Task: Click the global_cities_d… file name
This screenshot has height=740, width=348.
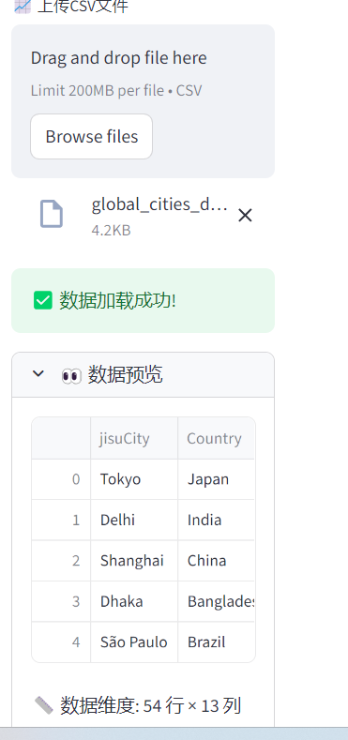Action: coord(159,204)
